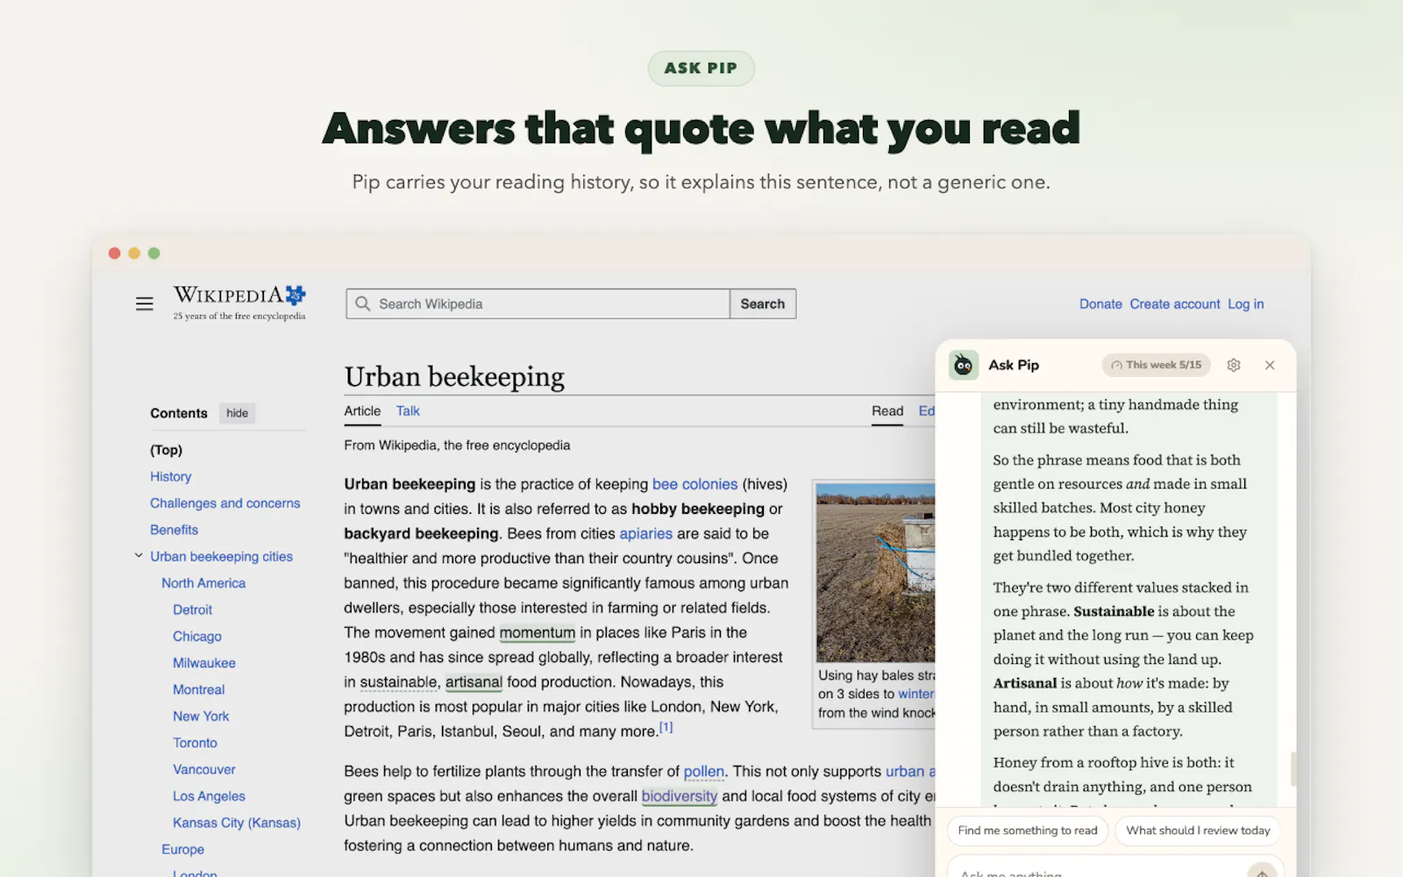Click the Ask Pip chat scrollbar
Screen dimensions: 1403x877
(x=1293, y=769)
